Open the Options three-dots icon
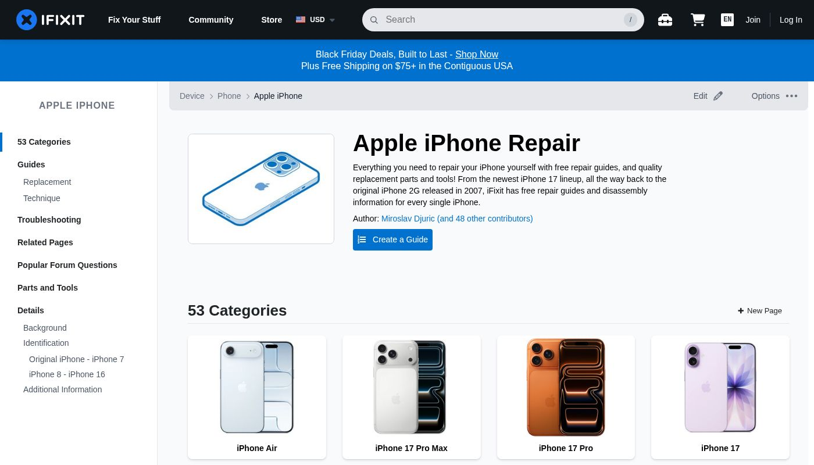The image size is (814, 465). click(792, 96)
